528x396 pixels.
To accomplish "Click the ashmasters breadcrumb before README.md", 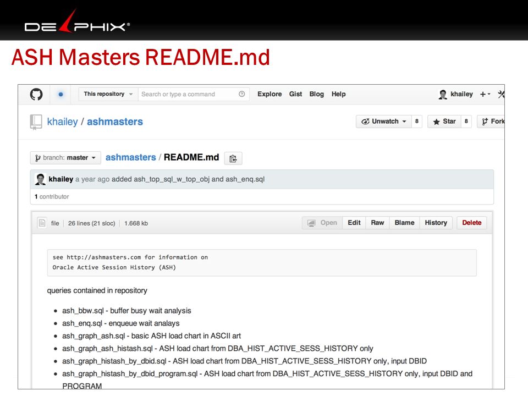I will click(131, 157).
